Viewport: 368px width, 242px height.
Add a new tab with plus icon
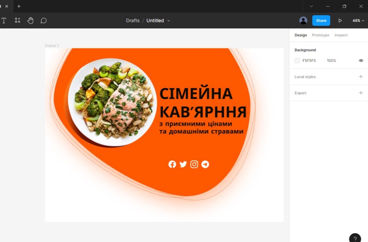tap(19, 6)
